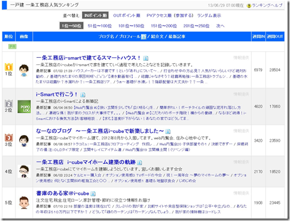Click glasses avatar of the 4位 blog
290x221 pixels.
[24, 172]
